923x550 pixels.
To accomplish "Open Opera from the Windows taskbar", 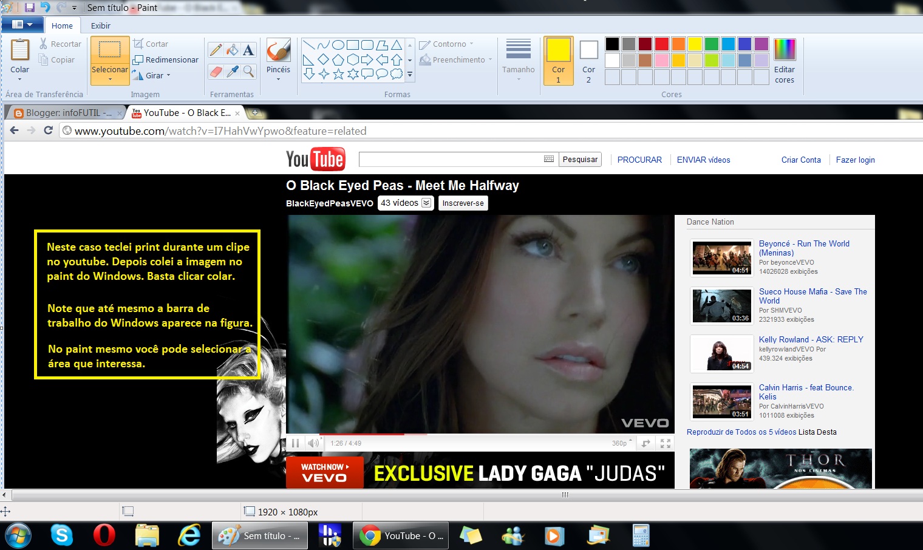I will pos(104,535).
